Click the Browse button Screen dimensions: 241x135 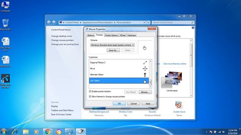tap(145, 92)
